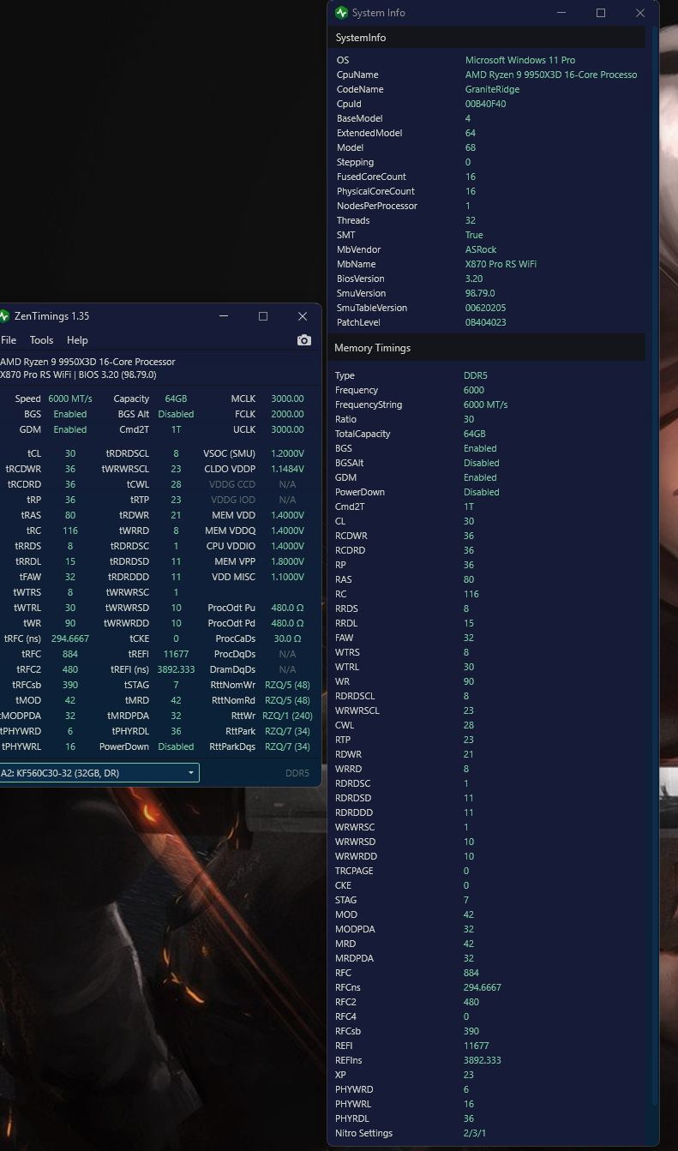Click the CpuId value 00B40F40
This screenshot has height=1151, width=678.
[x=485, y=104]
